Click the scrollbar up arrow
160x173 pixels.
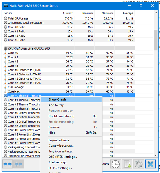pos(156,12)
